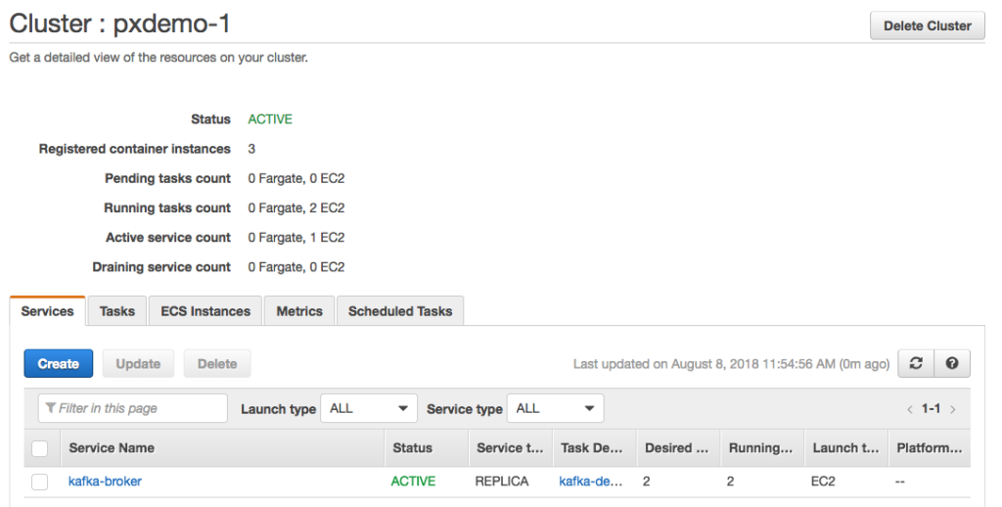Go to next page arrow
Image resolution: width=1002 pixels, height=507 pixels.
[953, 409]
